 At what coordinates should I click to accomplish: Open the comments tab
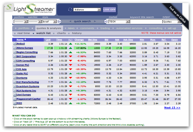(87, 28)
